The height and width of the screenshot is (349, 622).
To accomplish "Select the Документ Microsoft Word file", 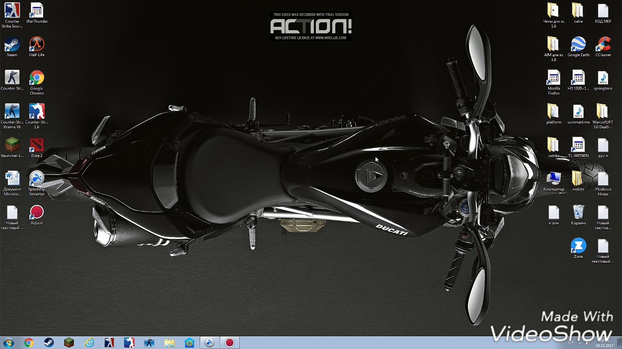I will point(12,184).
